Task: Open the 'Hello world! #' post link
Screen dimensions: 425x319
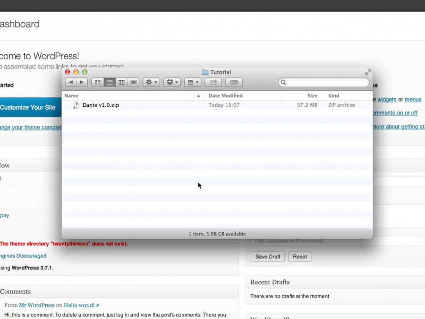Action: pyautogui.click(x=81, y=305)
